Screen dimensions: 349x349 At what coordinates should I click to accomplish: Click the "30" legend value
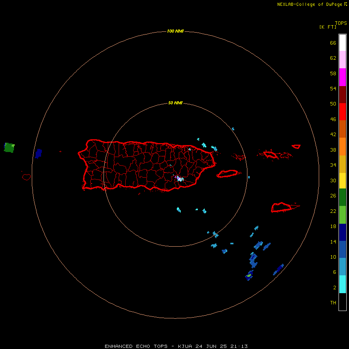tap(333, 180)
